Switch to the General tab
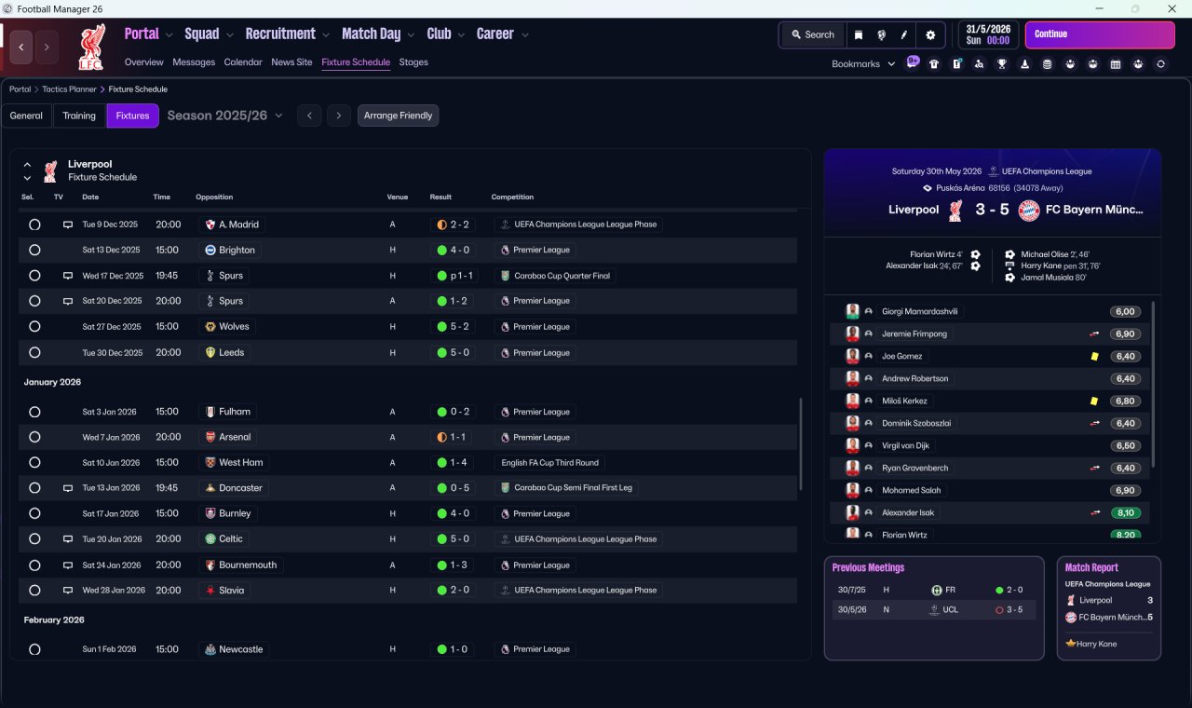The width and height of the screenshot is (1192, 708). [26, 116]
